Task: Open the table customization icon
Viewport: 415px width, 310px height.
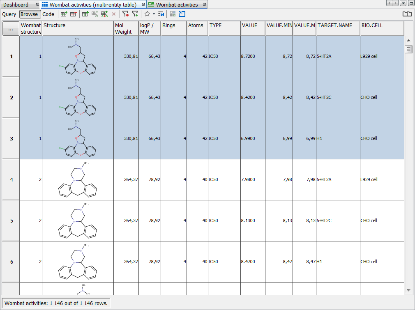Action: coord(161,14)
